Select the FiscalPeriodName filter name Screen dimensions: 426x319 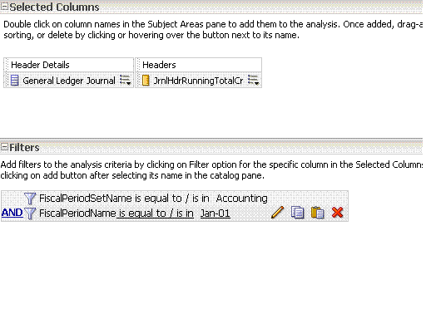77,213
